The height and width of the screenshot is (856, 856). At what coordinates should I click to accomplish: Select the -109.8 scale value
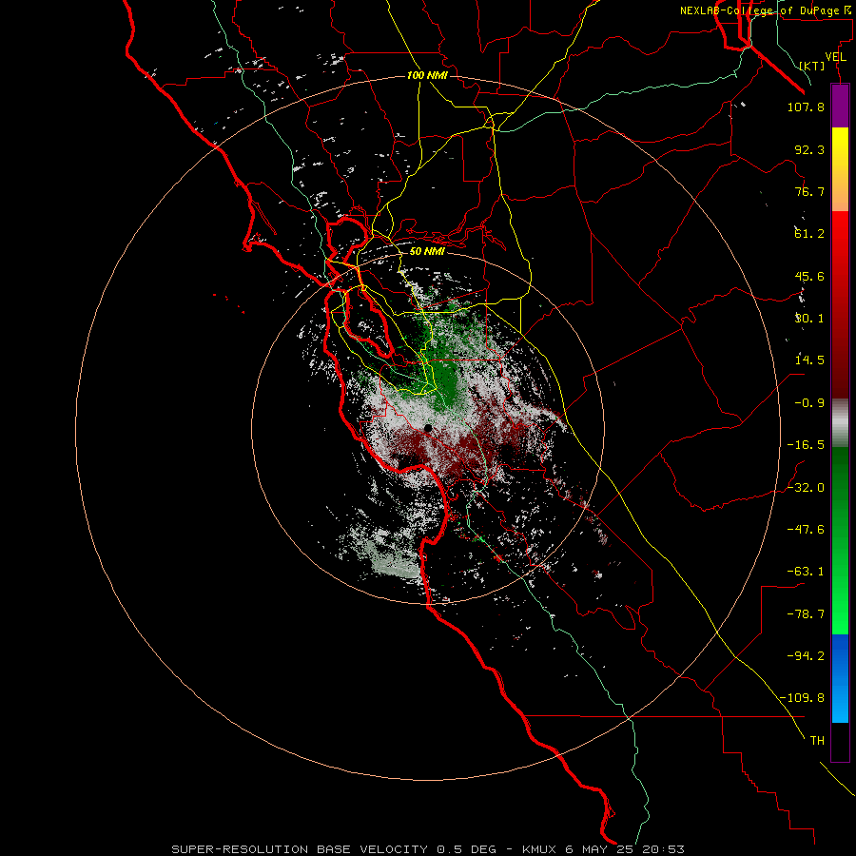(x=802, y=698)
